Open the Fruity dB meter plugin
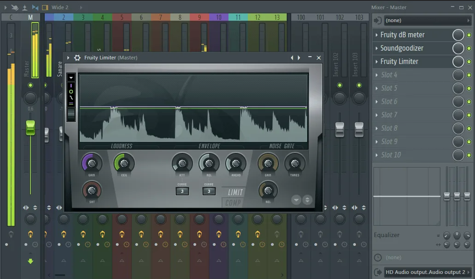This screenshot has width=475, height=279. pos(403,35)
